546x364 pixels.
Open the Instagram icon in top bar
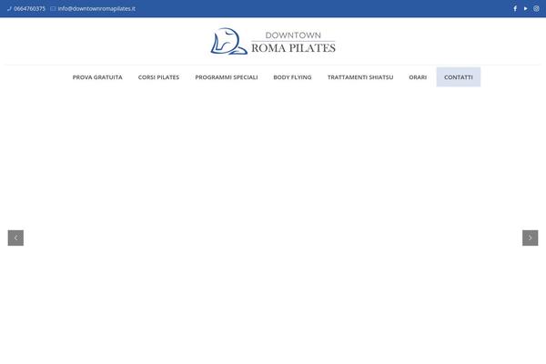[536, 8]
